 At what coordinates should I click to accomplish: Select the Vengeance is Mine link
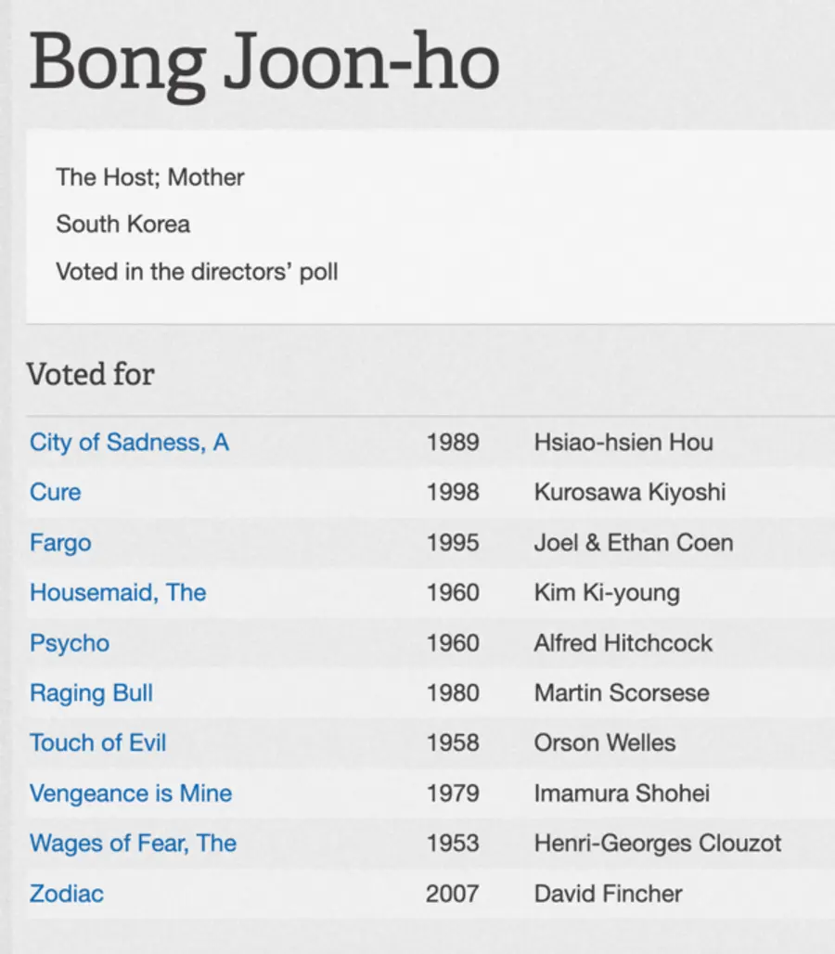[131, 793]
